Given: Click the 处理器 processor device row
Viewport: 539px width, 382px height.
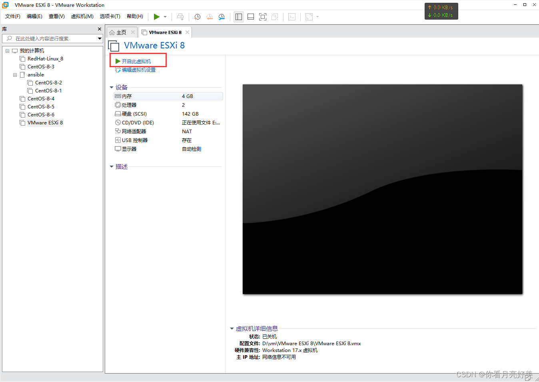Looking at the screenshot, I should click(168, 105).
